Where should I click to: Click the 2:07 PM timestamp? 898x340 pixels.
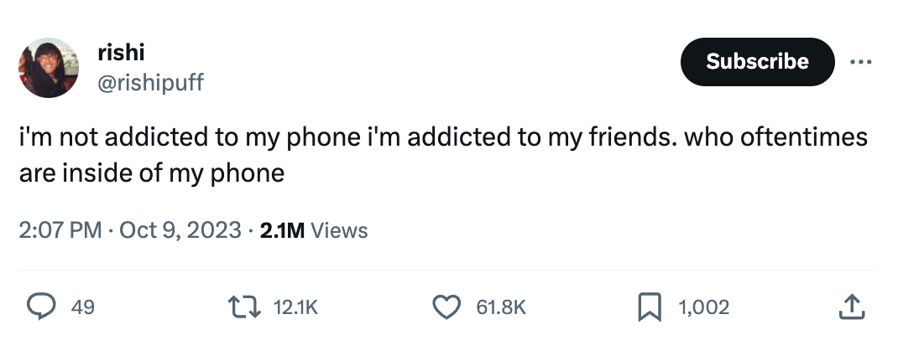pos(60,230)
